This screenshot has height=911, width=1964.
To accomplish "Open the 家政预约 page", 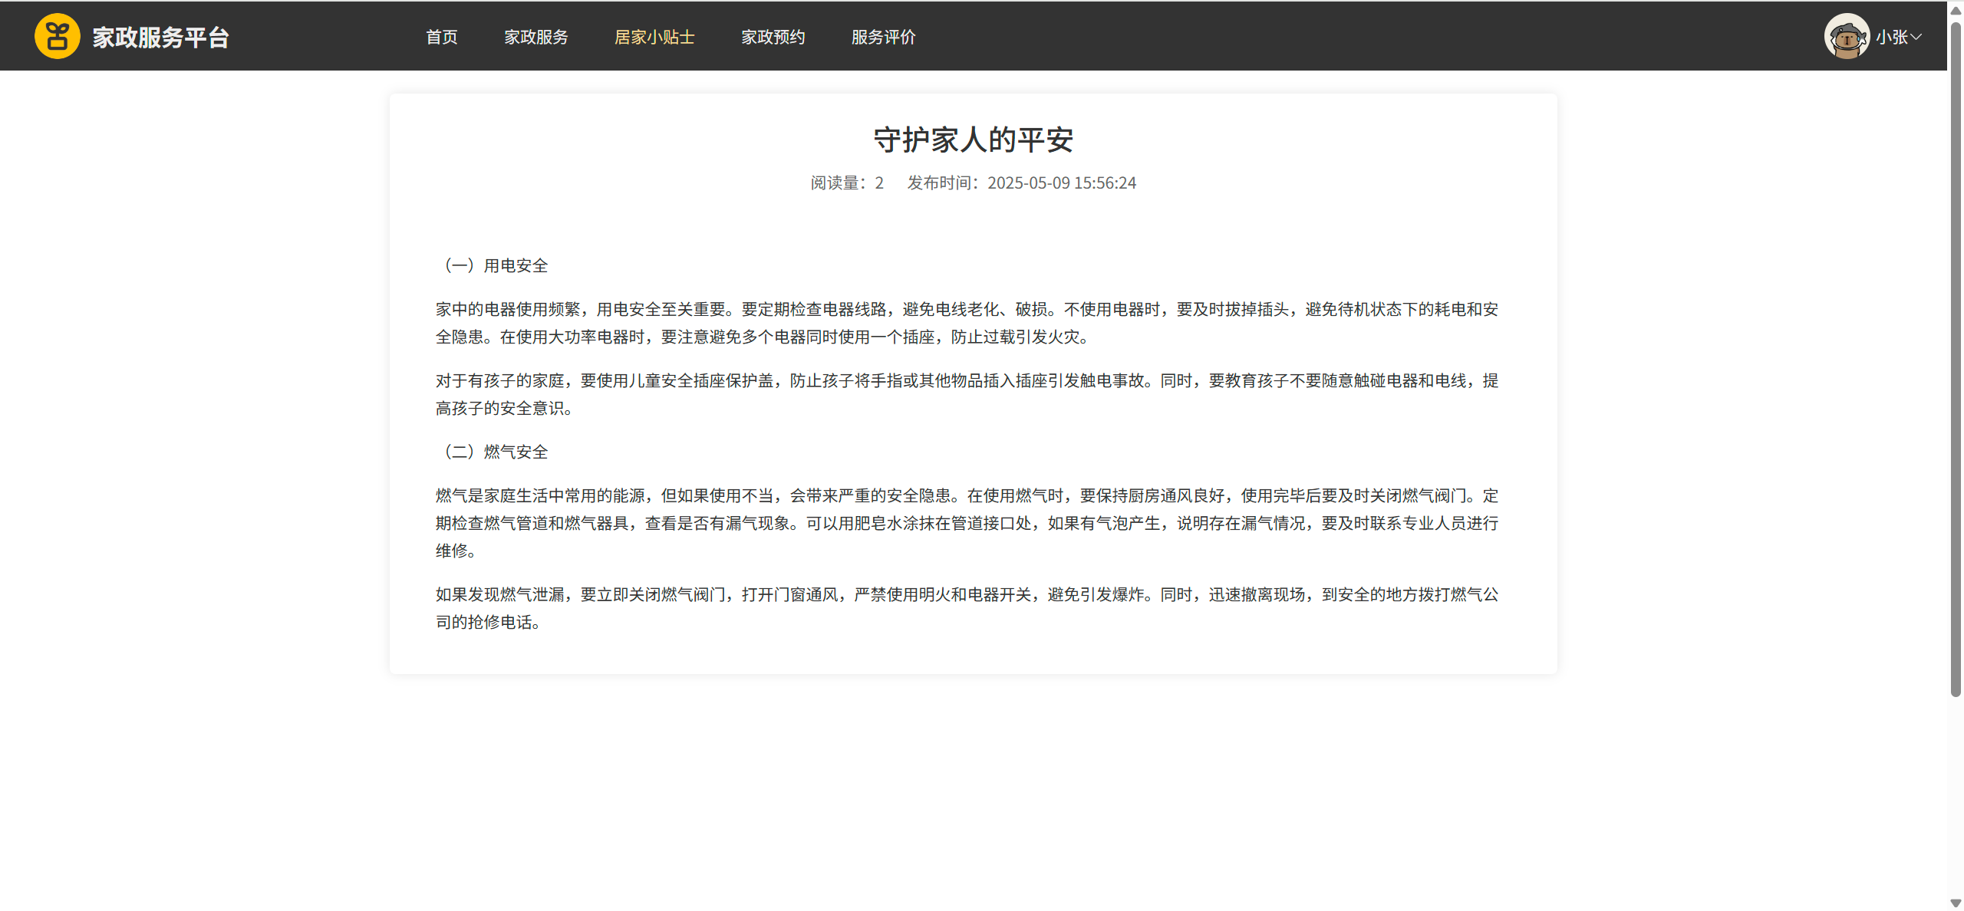I will (773, 37).
